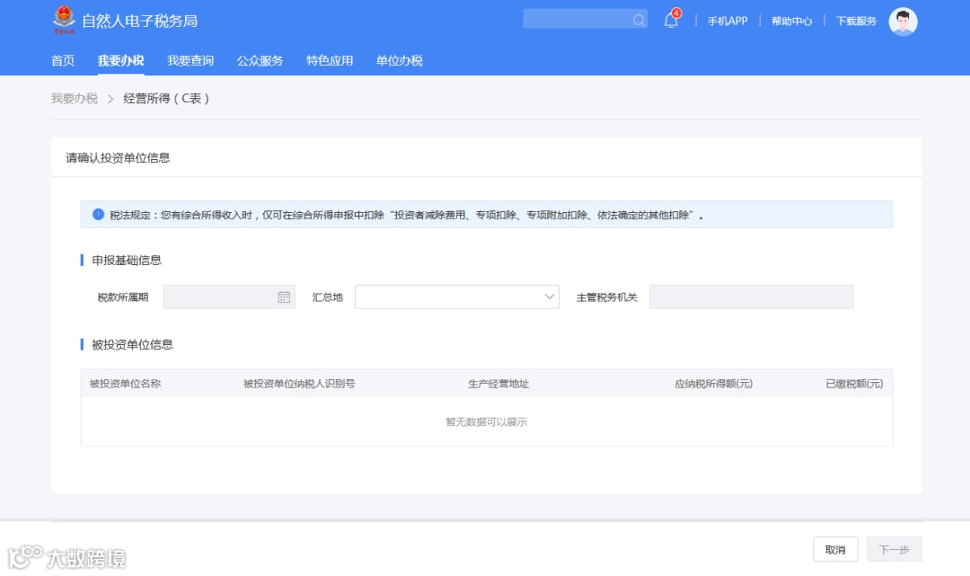The image size is (970, 576).
Task: Open the user avatar profile
Action: point(903,22)
